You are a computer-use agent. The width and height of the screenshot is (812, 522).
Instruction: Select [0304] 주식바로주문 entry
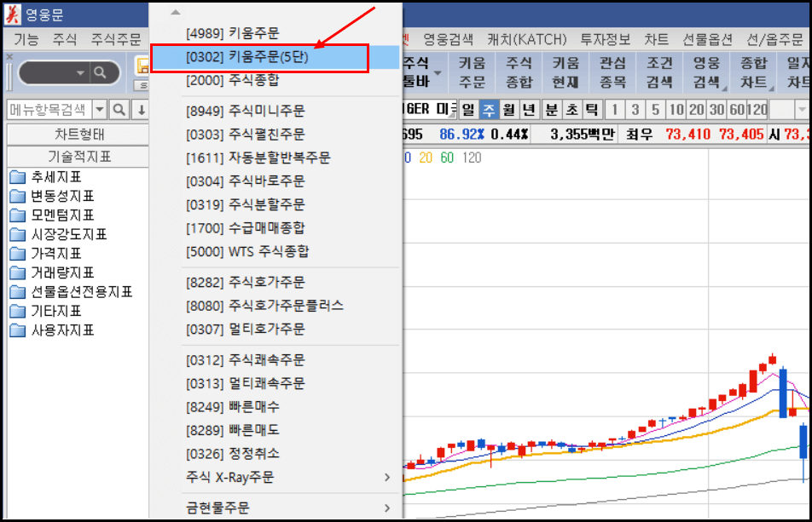tap(275, 181)
